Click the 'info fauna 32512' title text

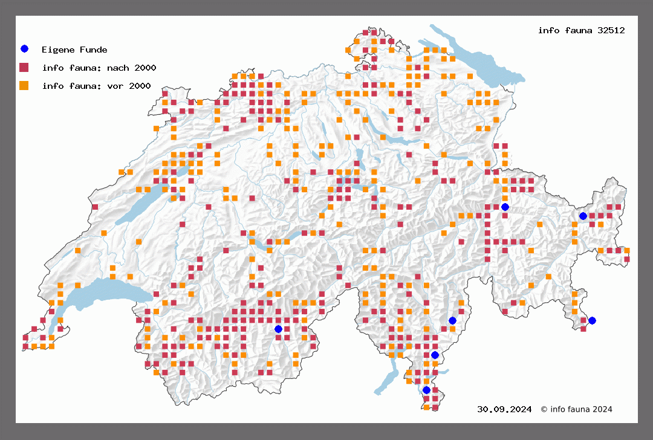pyautogui.click(x=581, y=30)
